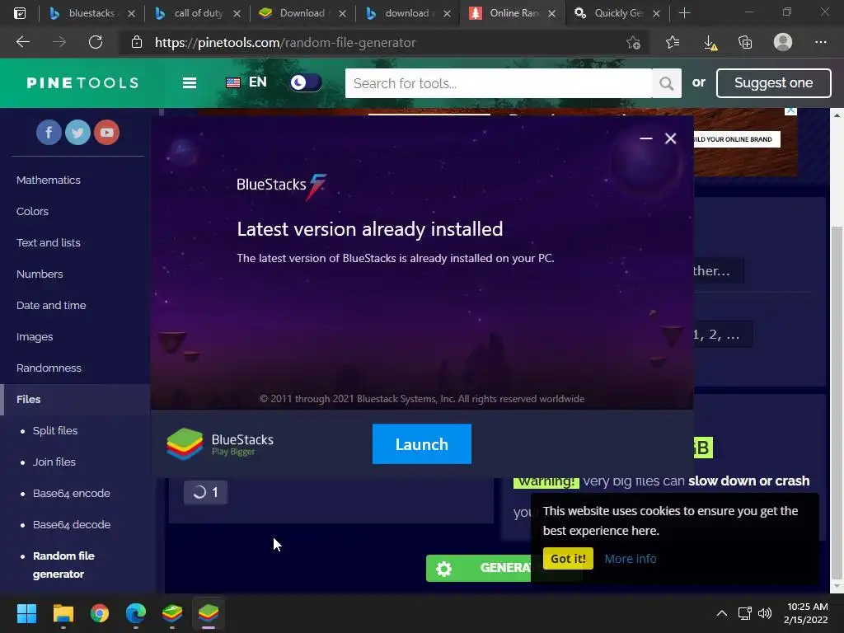Select Text and lists category
The width and height of the screenshot is (844, 633).
pos(49,243)
